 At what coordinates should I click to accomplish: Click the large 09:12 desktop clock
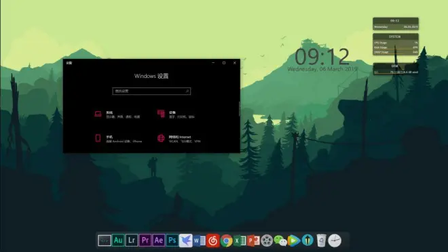tap(322, 56)
